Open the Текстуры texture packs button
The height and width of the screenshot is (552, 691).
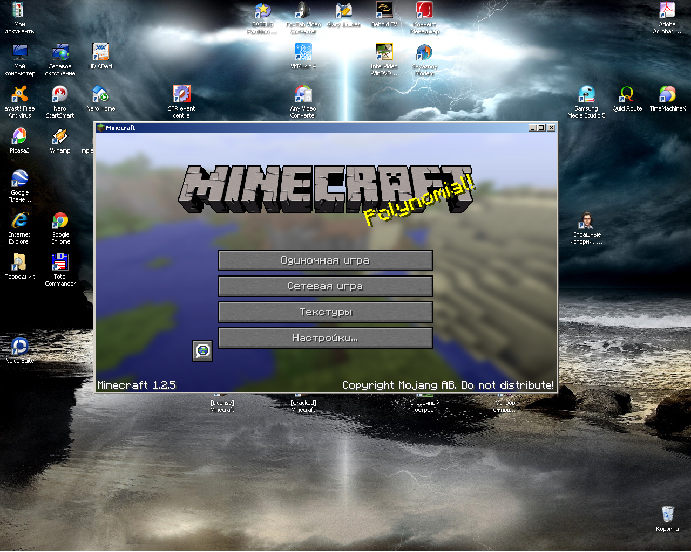[326, 312]
